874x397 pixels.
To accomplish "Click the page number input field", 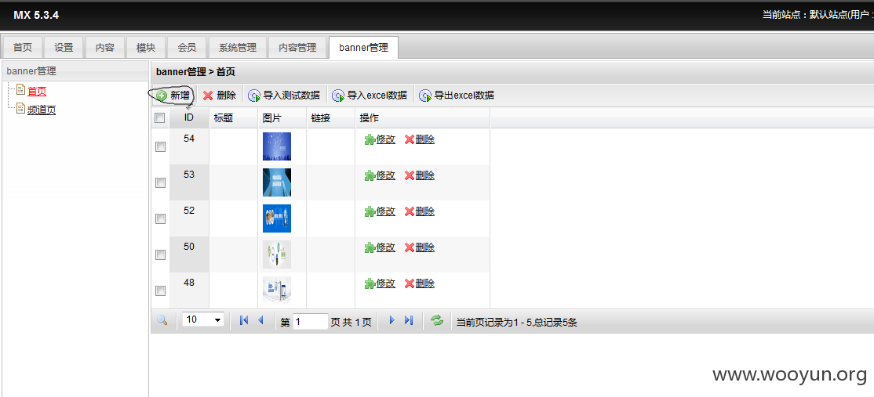I will point(311,321).
